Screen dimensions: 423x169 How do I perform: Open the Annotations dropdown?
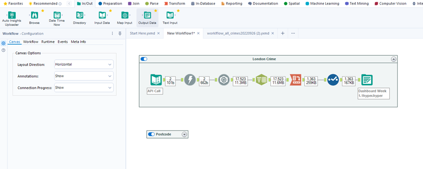tap(84, 76)
